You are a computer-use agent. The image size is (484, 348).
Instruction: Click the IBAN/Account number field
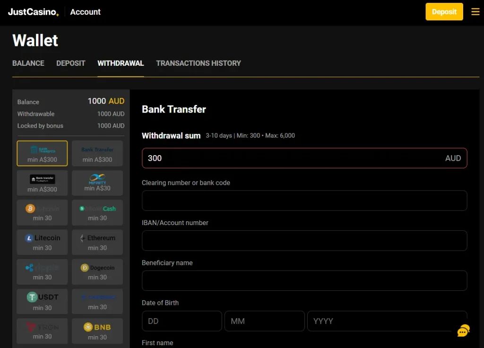(304, 241)
